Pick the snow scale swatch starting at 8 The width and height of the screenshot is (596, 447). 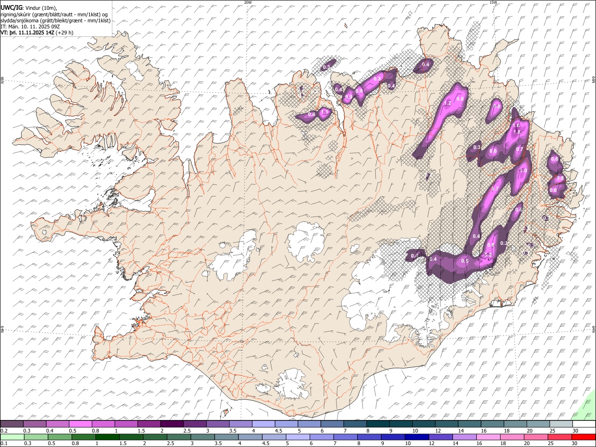click(378, 424)
